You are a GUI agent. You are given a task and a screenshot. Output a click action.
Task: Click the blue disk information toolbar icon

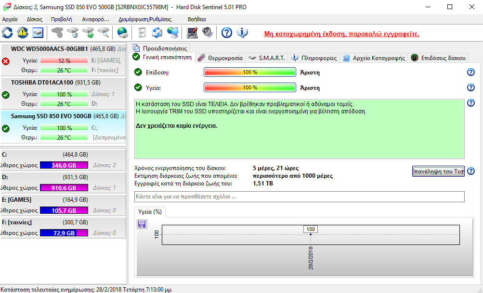pyautogui.click(x=38, y=33)
